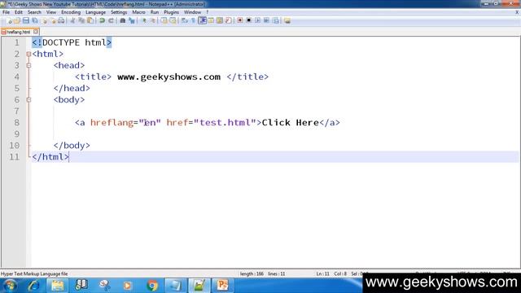Click the Open file toolbar icon

click(x=17, y=20)
